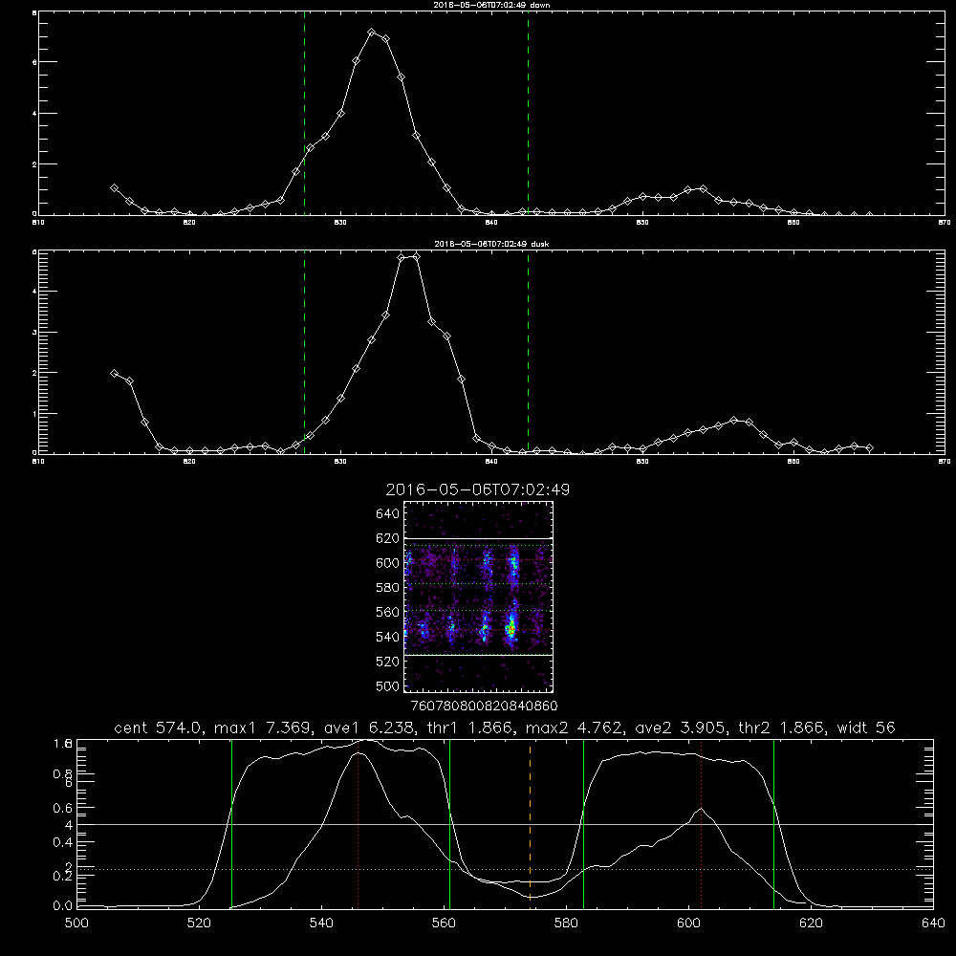The height and width of the screenshot is (956, 956).
Task: Click spectral image y-axis label 540
Action: [388, 637]
